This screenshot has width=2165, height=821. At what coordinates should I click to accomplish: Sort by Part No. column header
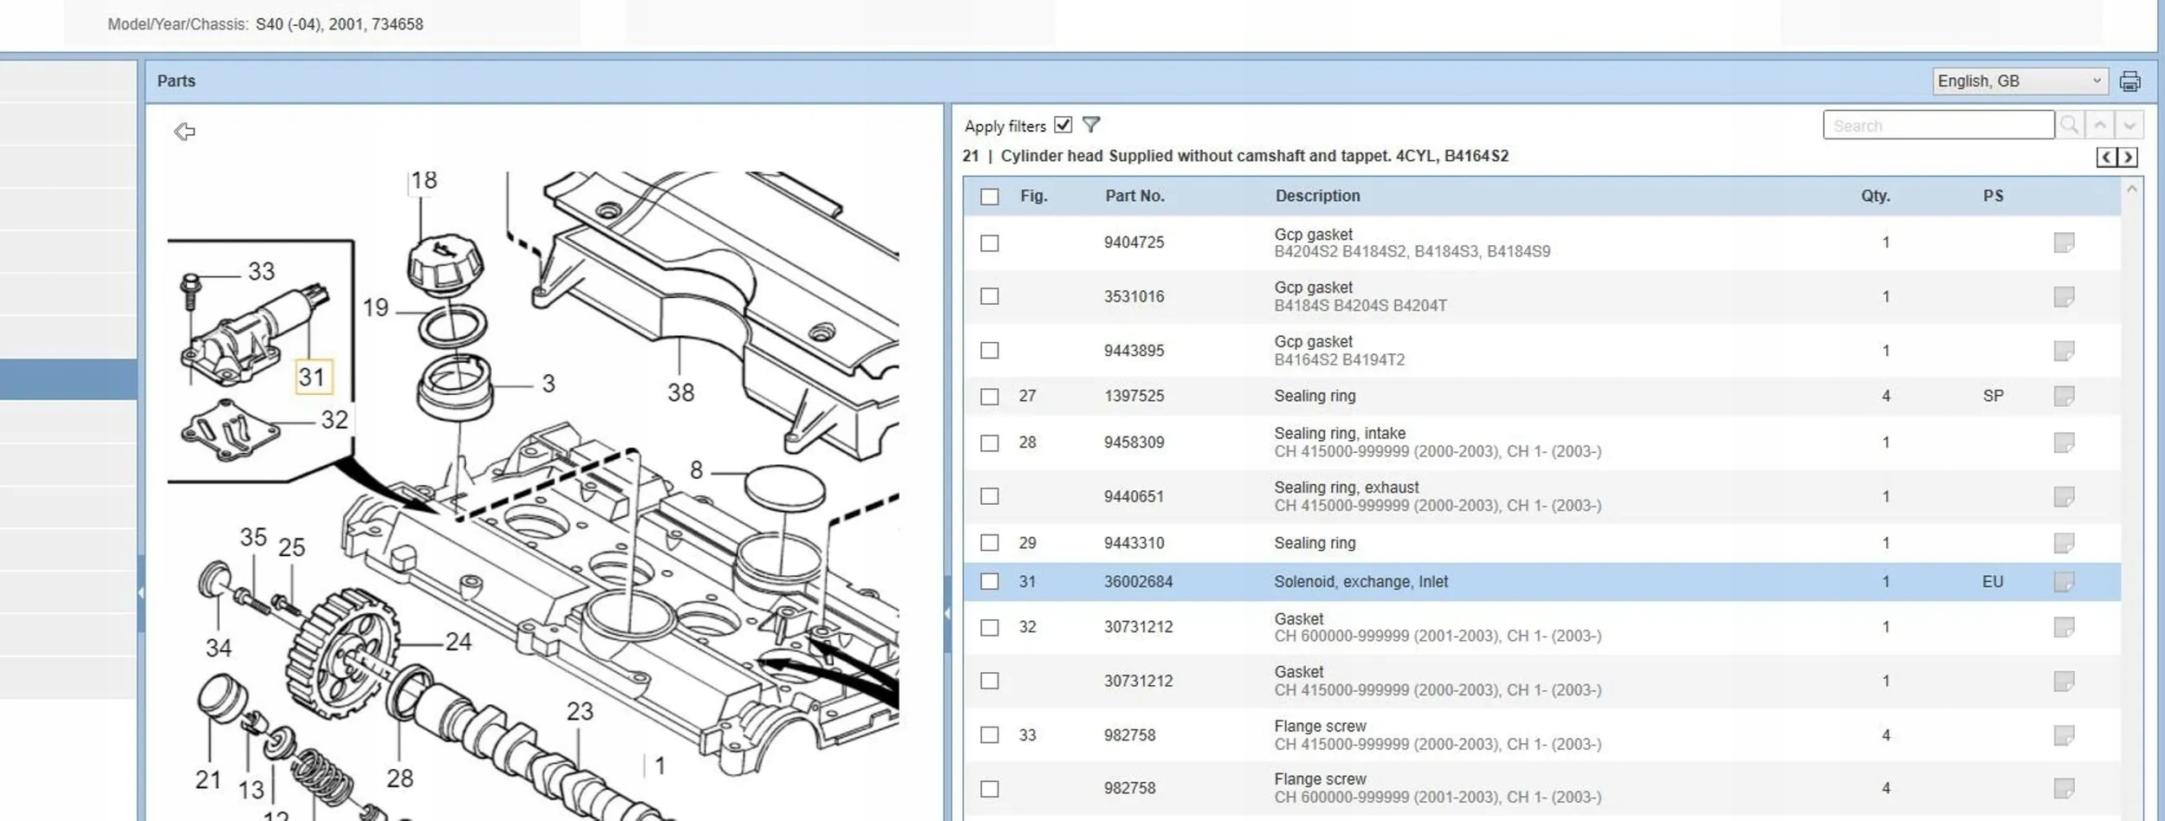1134,197
